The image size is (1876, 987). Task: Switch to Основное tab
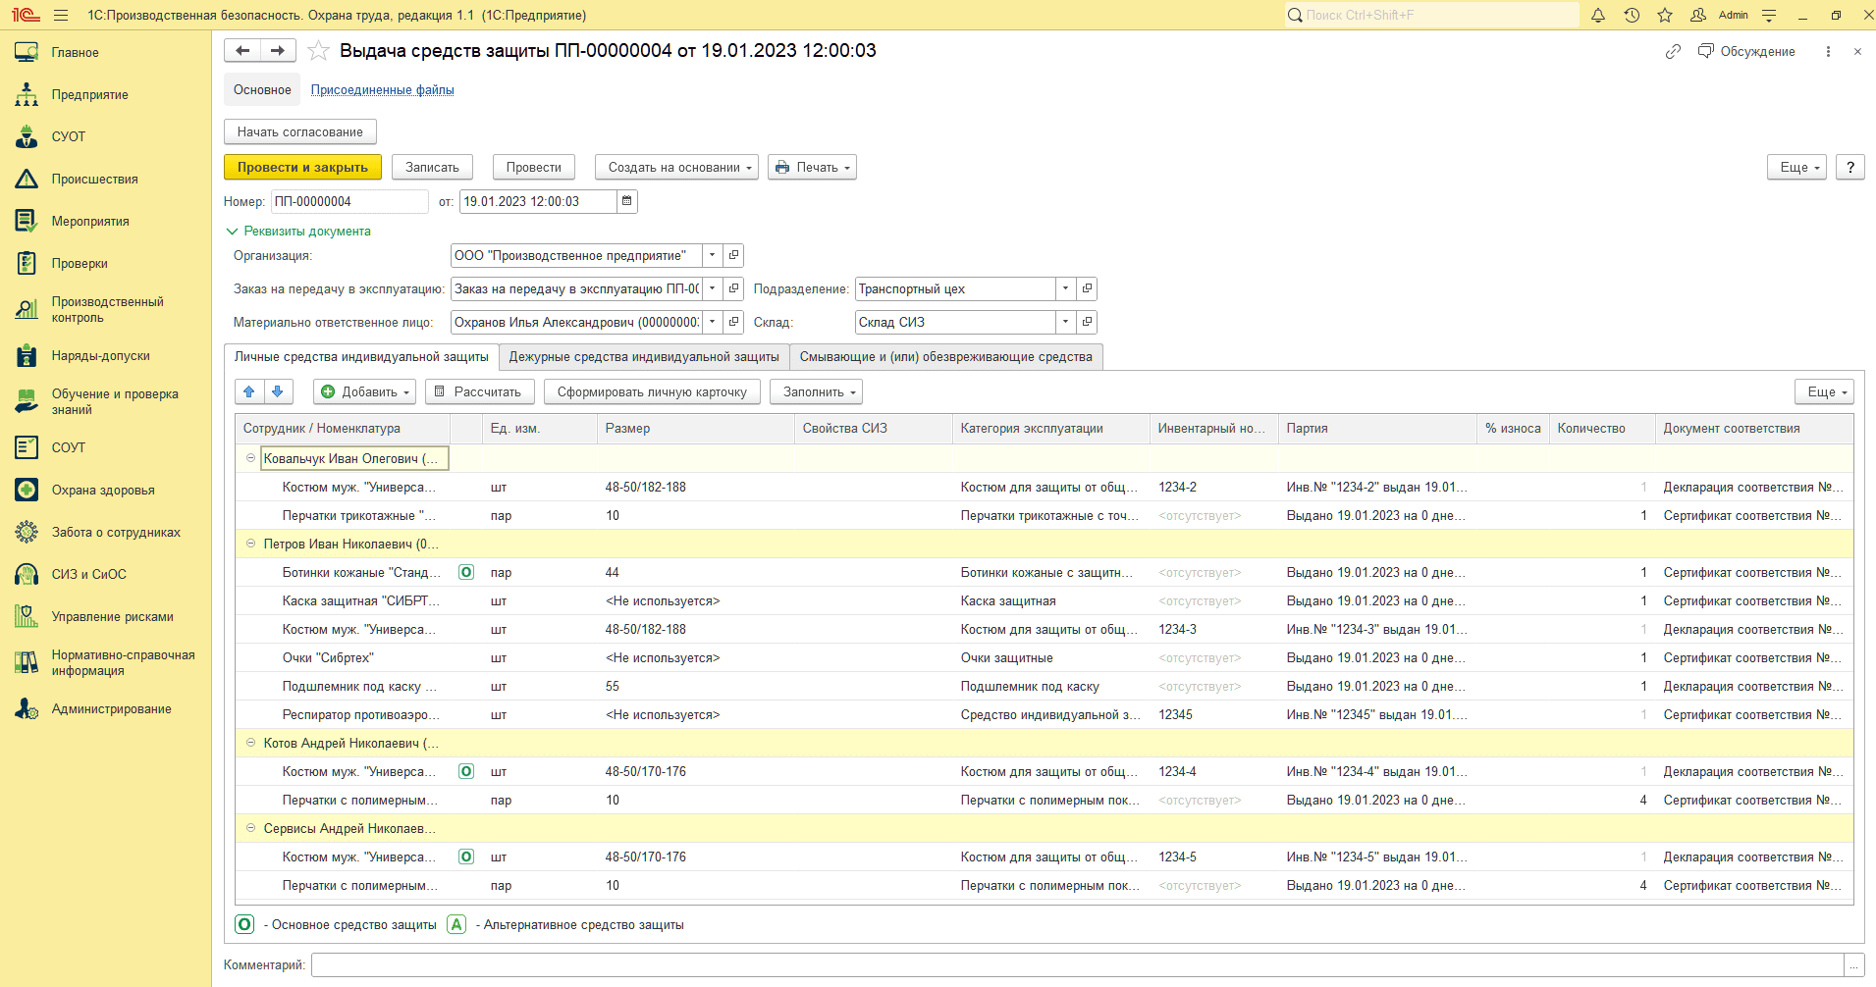pos(262,89)
